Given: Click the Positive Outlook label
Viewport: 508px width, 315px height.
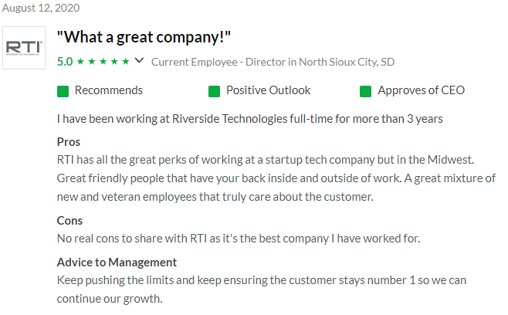Looking at the screenshot, I should click(x=268, y=90).
